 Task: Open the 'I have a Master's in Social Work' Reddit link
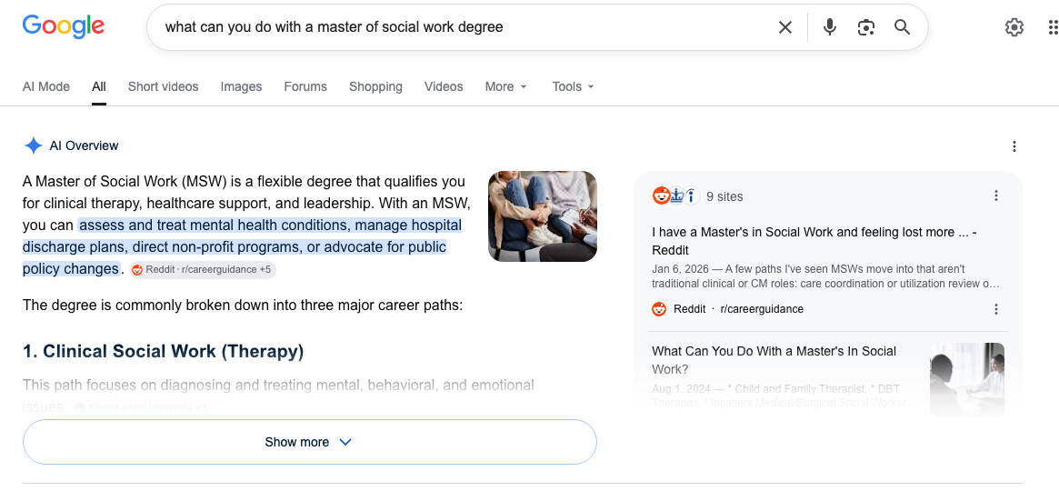[814, 241]
